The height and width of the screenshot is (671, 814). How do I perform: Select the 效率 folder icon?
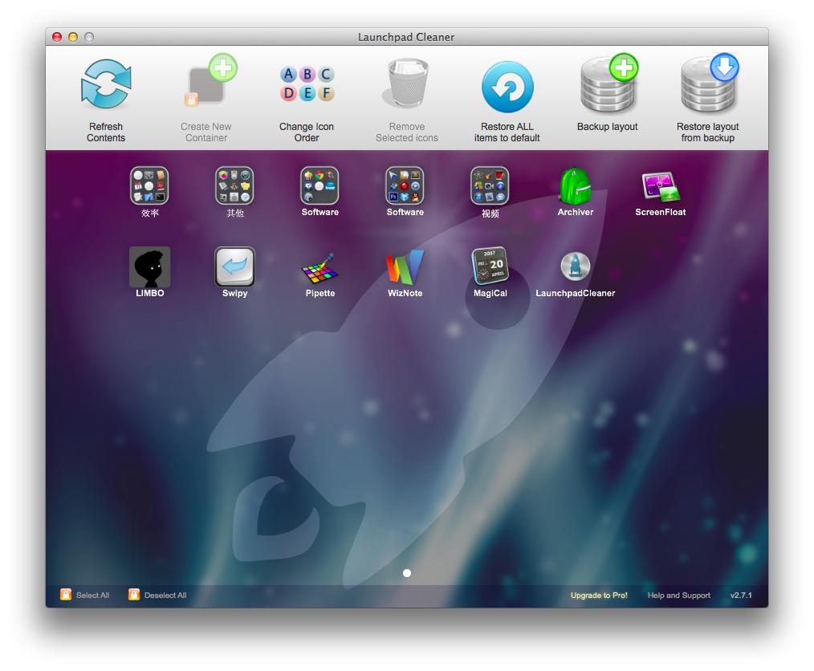pos(149,185)
